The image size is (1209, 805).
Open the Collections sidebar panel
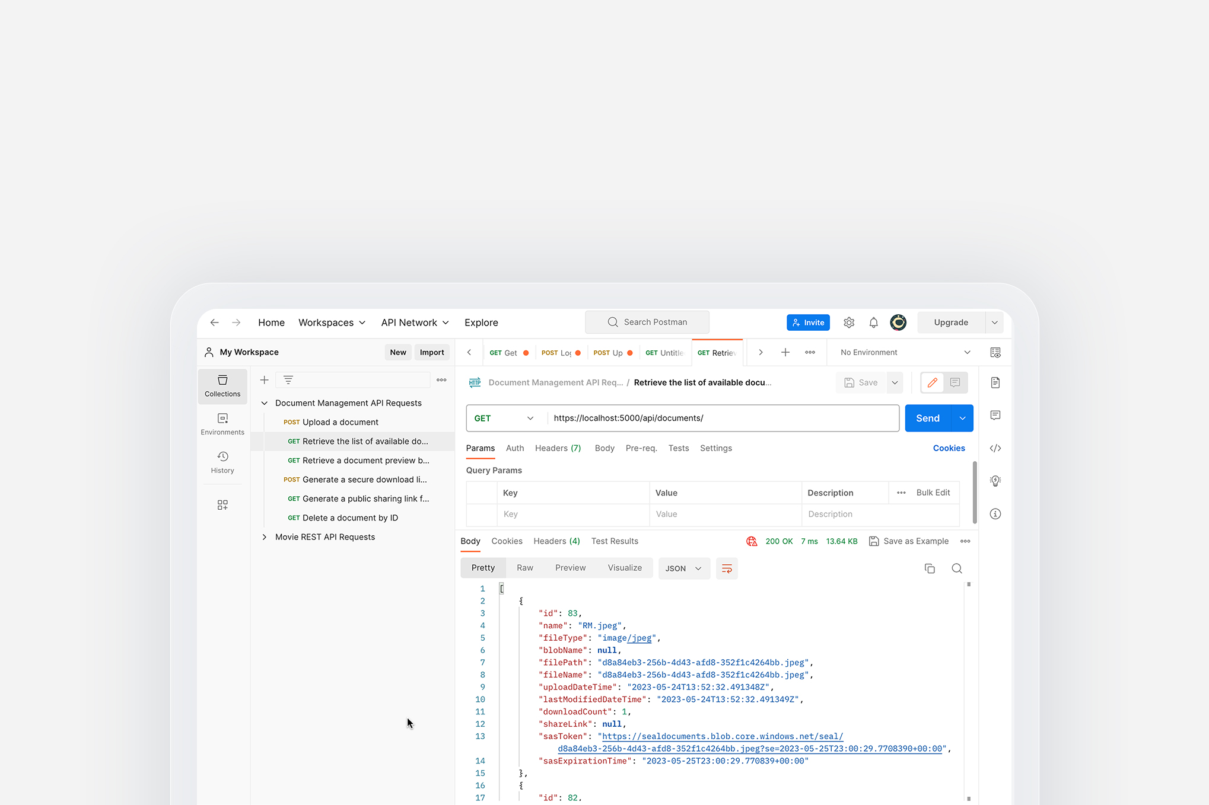point(222,386)
